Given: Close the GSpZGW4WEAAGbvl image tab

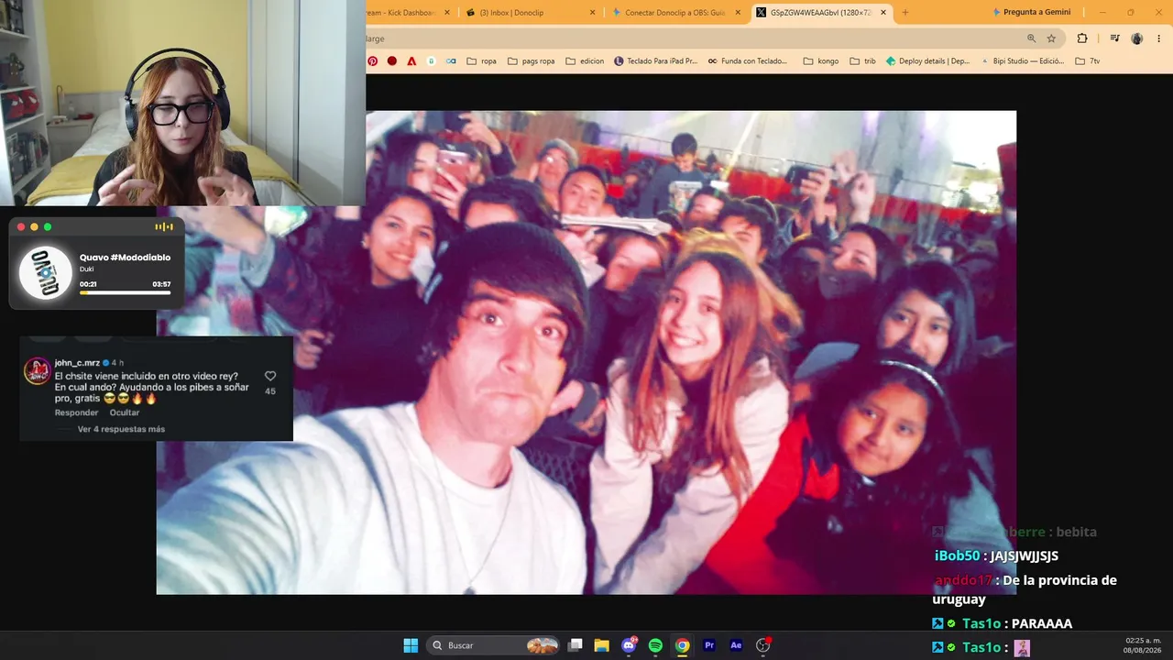Looking at the screenshot, I should point(883,13).
